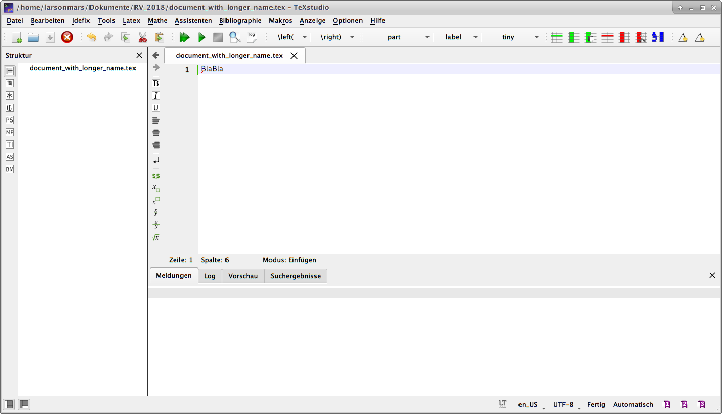Align table columns using the blue table icon

coord(658,37)
